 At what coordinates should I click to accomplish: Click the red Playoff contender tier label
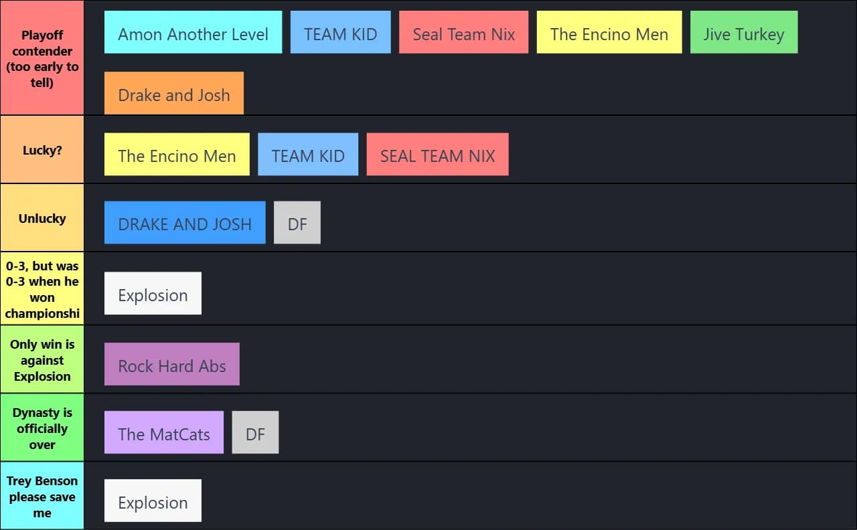coord(42,58)
